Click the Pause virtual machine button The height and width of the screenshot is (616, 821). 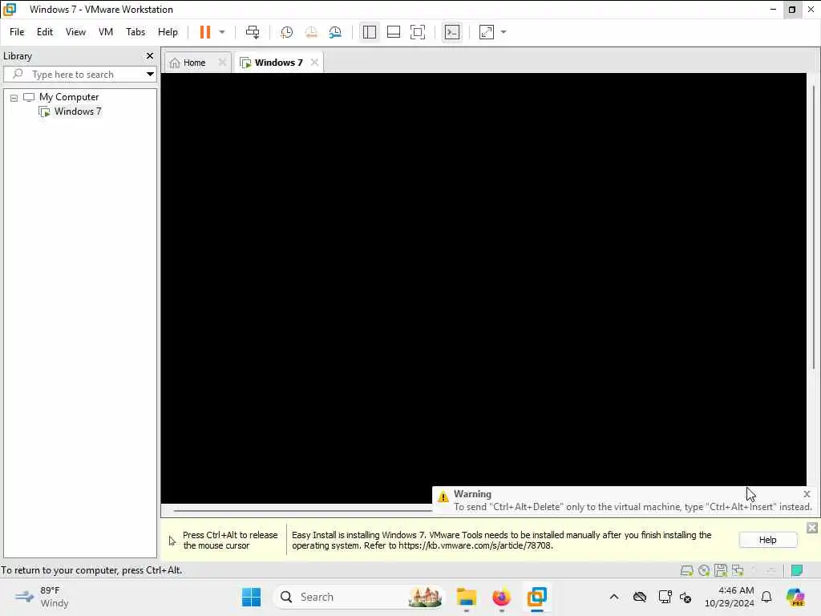pos(204,32)
